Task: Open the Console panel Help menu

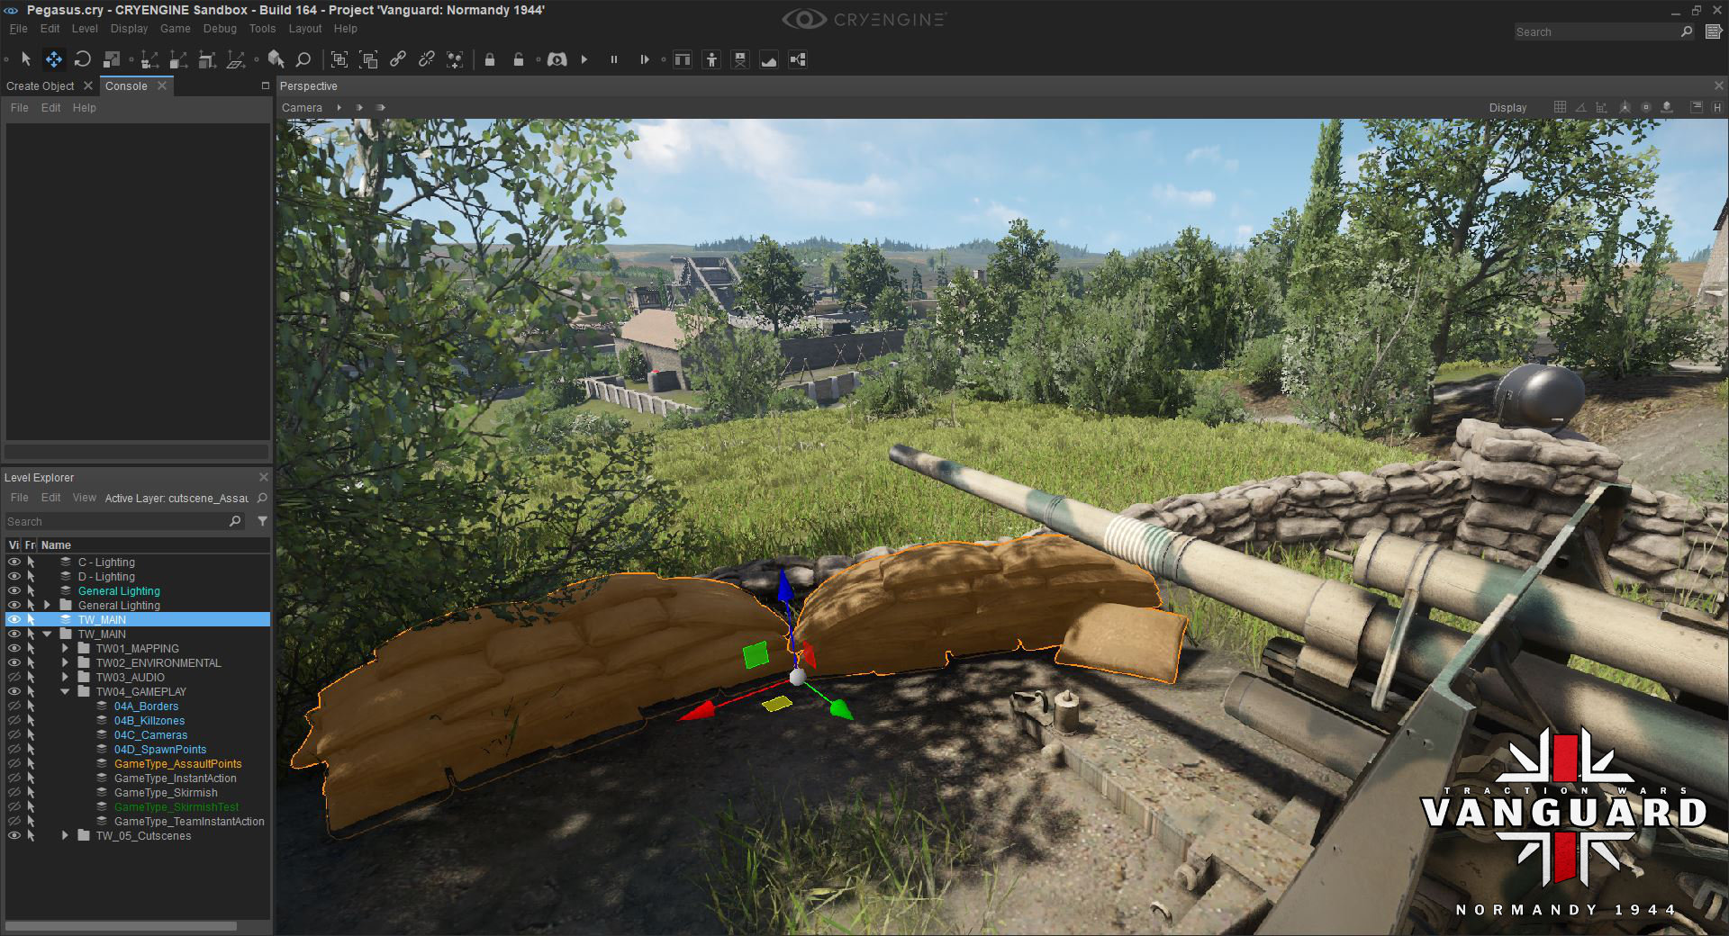Action: click(85, 107)
